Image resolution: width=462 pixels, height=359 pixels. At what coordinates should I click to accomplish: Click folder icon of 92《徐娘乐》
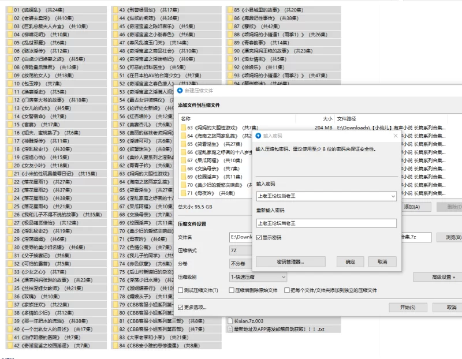point(230,67)
